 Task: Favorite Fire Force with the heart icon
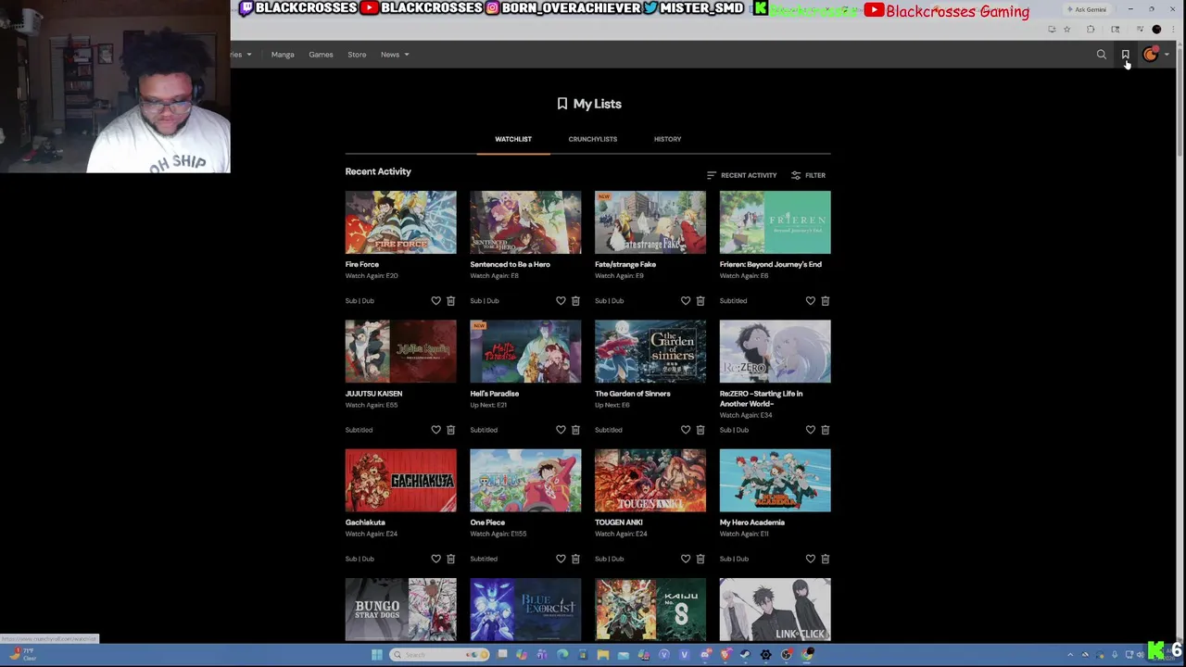tap(435, 301)
